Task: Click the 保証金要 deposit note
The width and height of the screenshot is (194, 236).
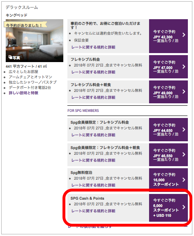Action: [x=81, y=40]
